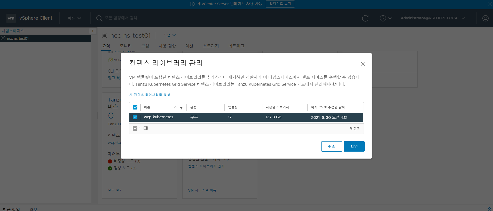Click the 구독 type cell
493x211 pixels.
194,117
